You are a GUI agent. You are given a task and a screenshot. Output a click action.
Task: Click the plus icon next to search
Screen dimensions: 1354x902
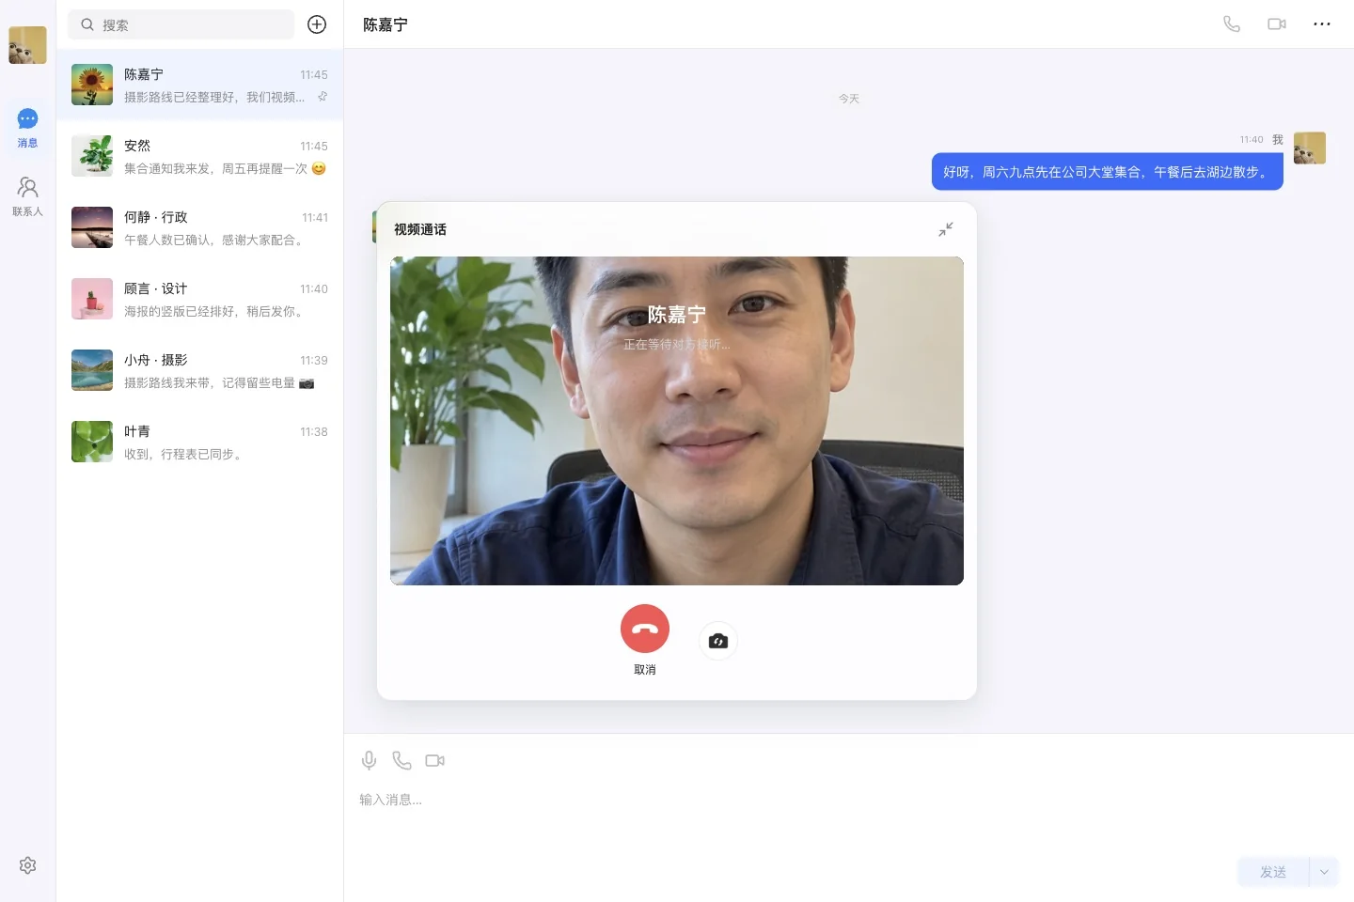(317, 24)
